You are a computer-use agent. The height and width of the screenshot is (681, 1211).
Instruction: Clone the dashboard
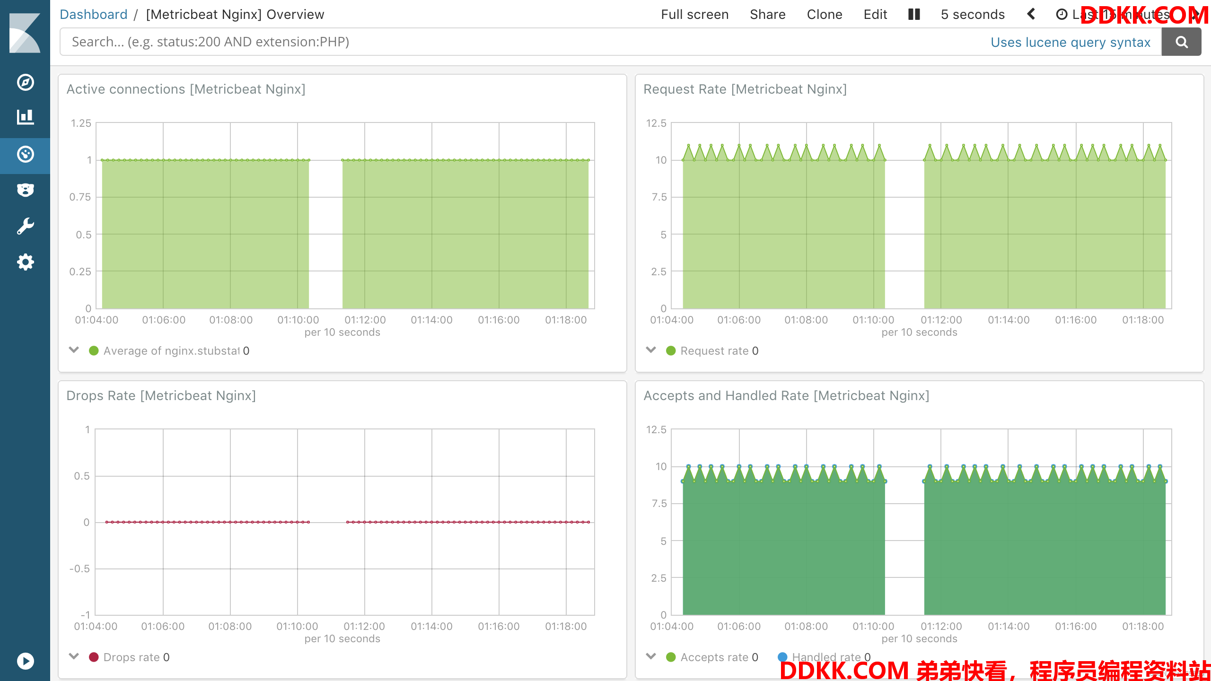click(x=824, y=15)
